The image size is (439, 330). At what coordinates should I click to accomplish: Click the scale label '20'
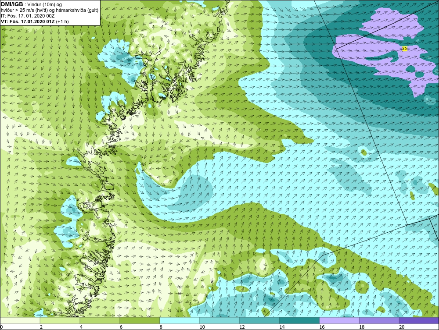click(x=402, y=327)
